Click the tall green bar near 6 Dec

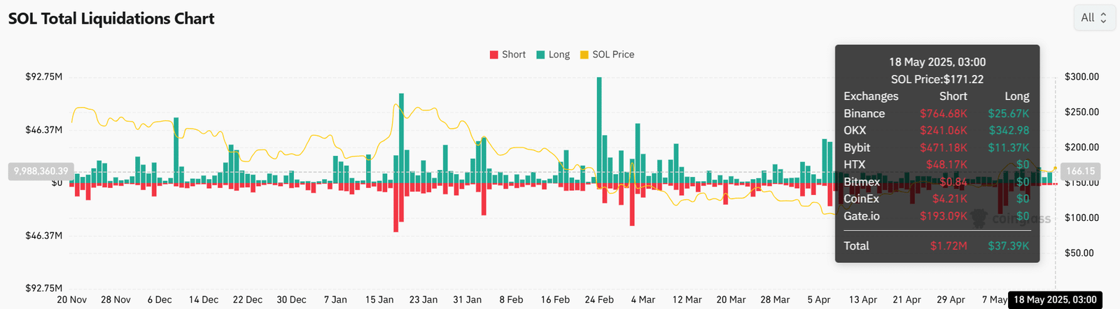click(x=176, y=150)
